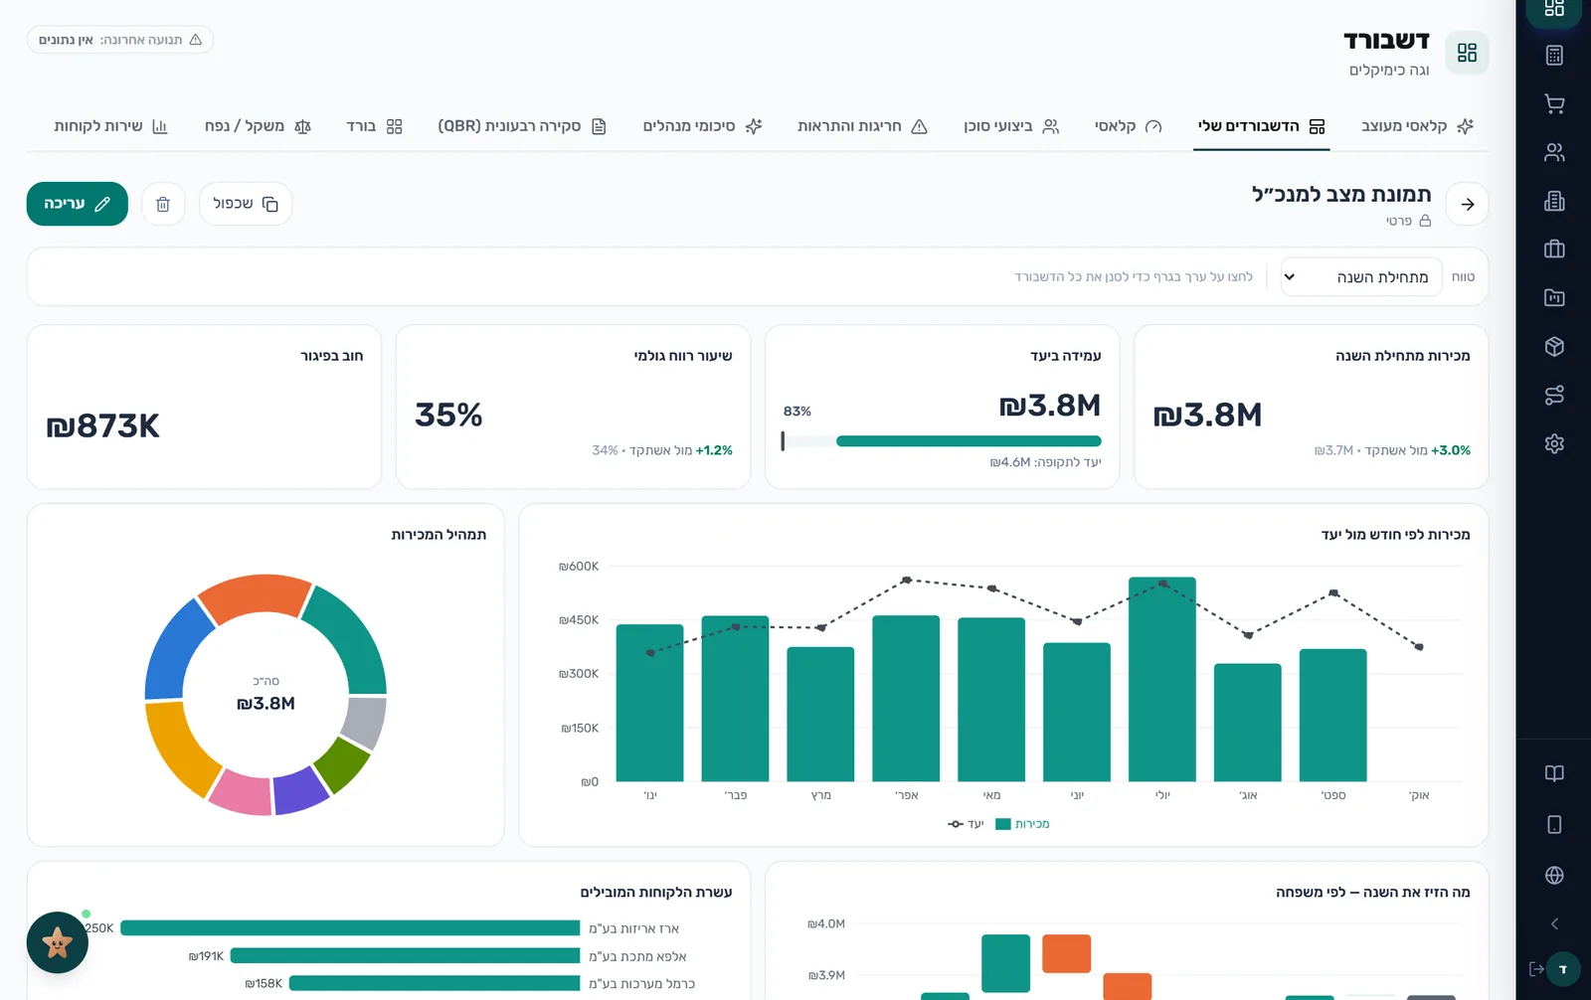Open the משקף / נפח tab
This screenshot has height=1000, width=1591.
(x=258, y=126)
